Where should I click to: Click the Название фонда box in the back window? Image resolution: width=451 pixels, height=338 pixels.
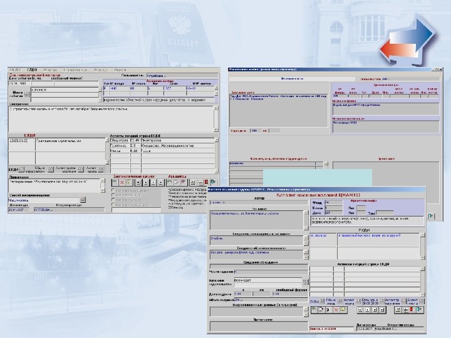click(386, 109)
